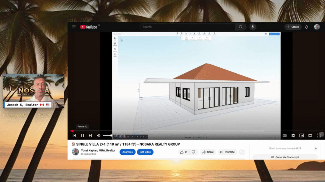
Task: Dislike the video with thumbs down
Action: [193, 152]
